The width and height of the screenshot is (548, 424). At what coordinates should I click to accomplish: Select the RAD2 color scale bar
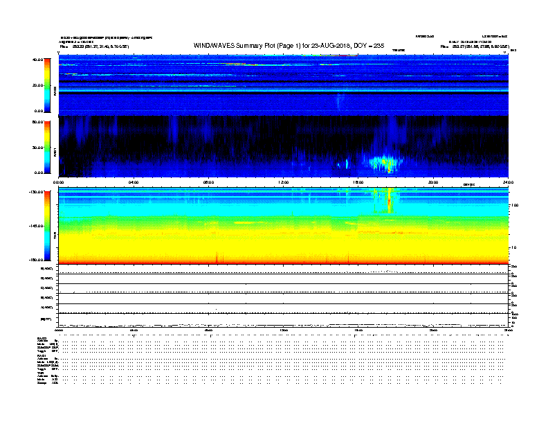point(47,85)
